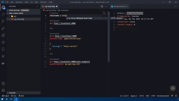The image size is (179, 101).
Task: Switch environment via No Environment
Action: point(163,96)
